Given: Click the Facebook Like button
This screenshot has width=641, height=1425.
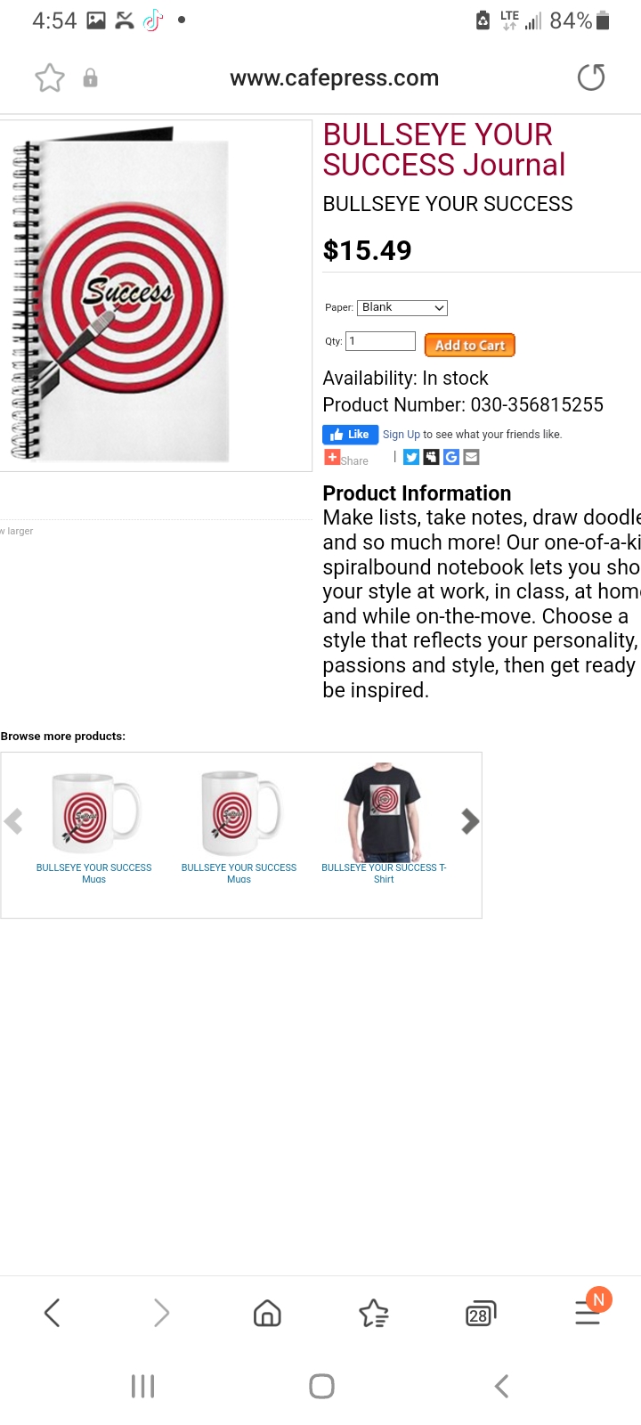Looking at the screenshot, I should coord(350,435).
